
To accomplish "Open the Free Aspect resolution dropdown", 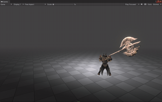I will [x=35, y=4].
